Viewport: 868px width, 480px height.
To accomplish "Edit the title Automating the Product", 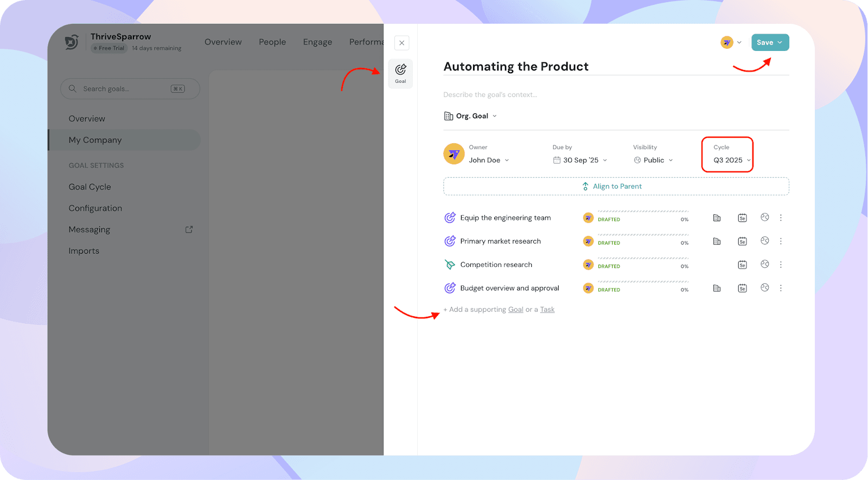I will (x=516, y=66).
